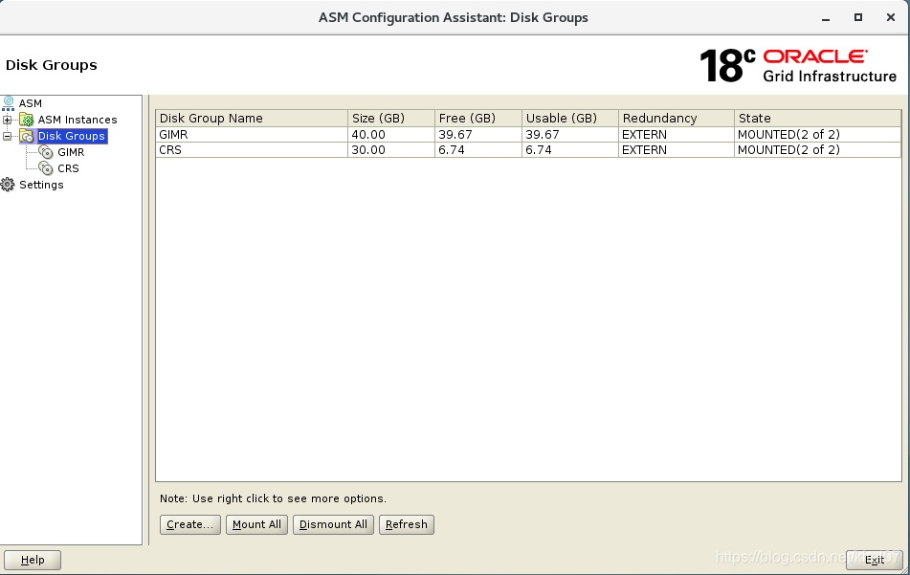
Task: Select Disk Groups in the tree
Action: (x=72, y=136)
